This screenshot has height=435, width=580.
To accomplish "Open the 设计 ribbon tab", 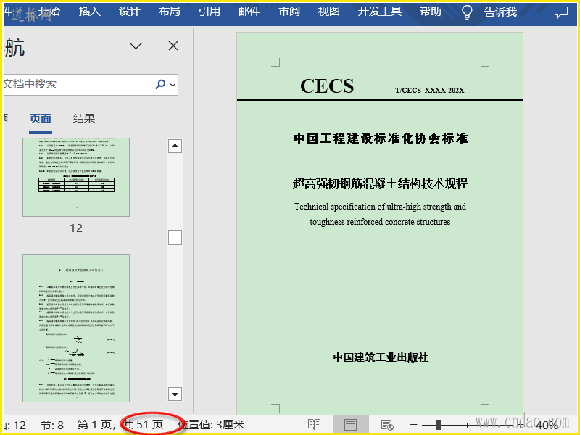I will point(130,12).
